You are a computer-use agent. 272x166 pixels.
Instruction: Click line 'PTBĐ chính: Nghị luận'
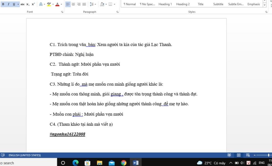(x=71, y=55)
